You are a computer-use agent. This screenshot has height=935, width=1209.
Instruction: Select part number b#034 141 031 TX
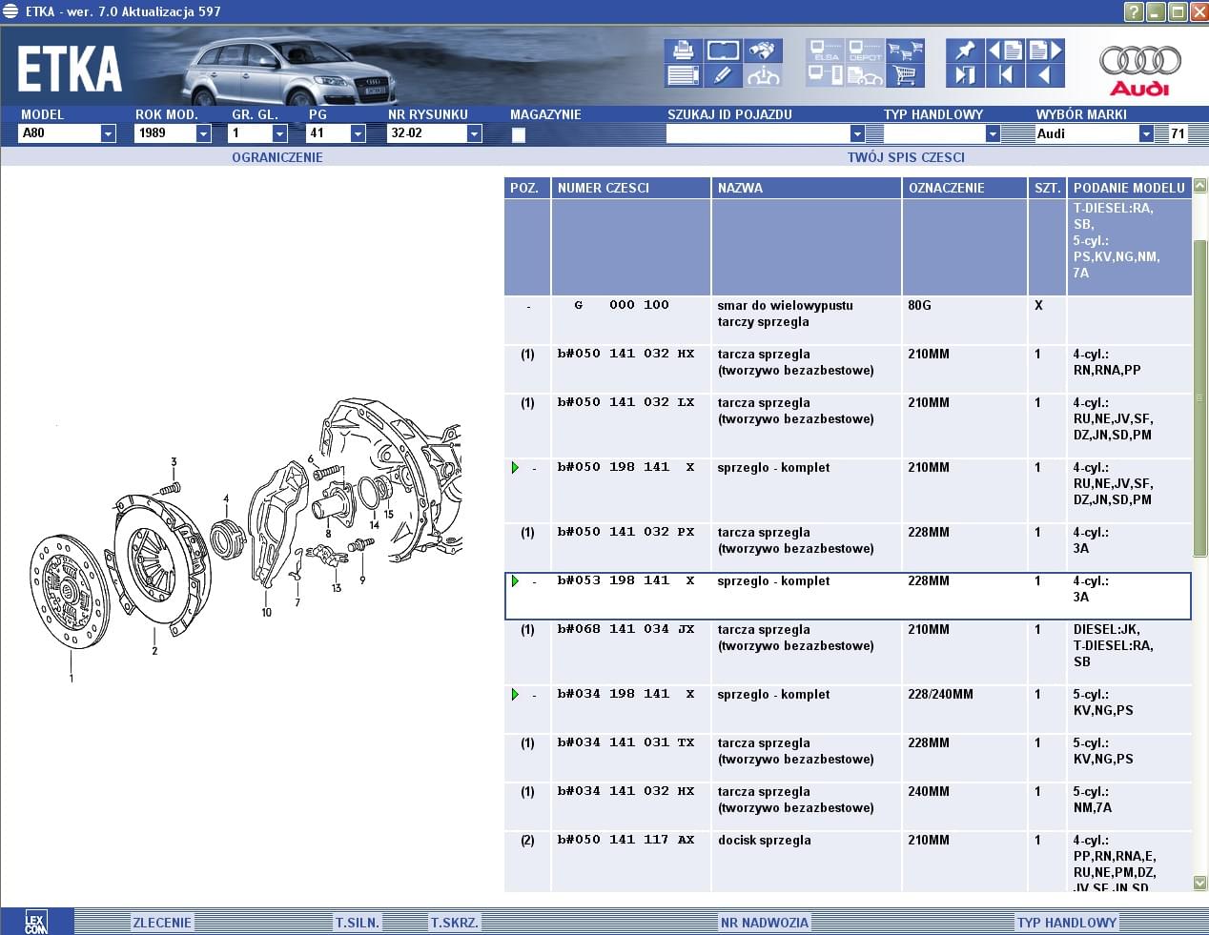click(625, 742)
